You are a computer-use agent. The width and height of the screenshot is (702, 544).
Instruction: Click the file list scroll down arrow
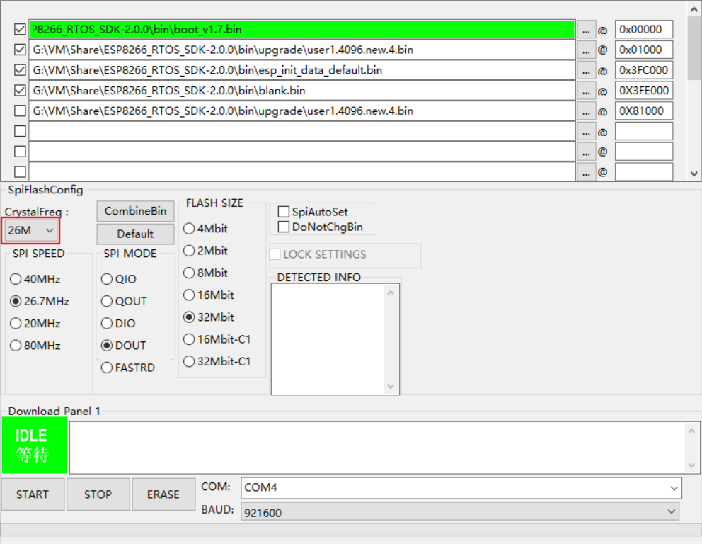[x=694, y=174]
